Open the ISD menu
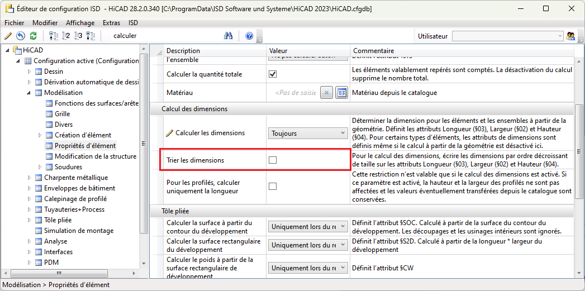 pyautogui.click(x=133, y=23)
